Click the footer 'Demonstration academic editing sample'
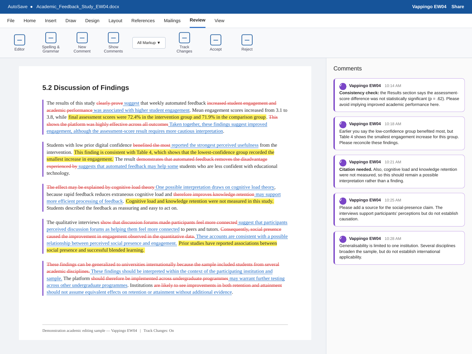The width and height of the screenshot is (472, 354). tap(74, 331)
